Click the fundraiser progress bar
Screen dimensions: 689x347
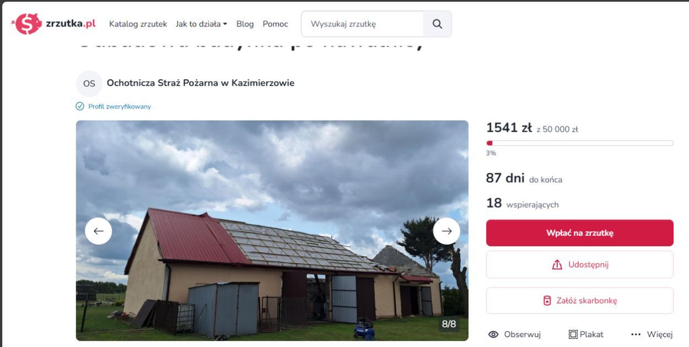point(579,143)
